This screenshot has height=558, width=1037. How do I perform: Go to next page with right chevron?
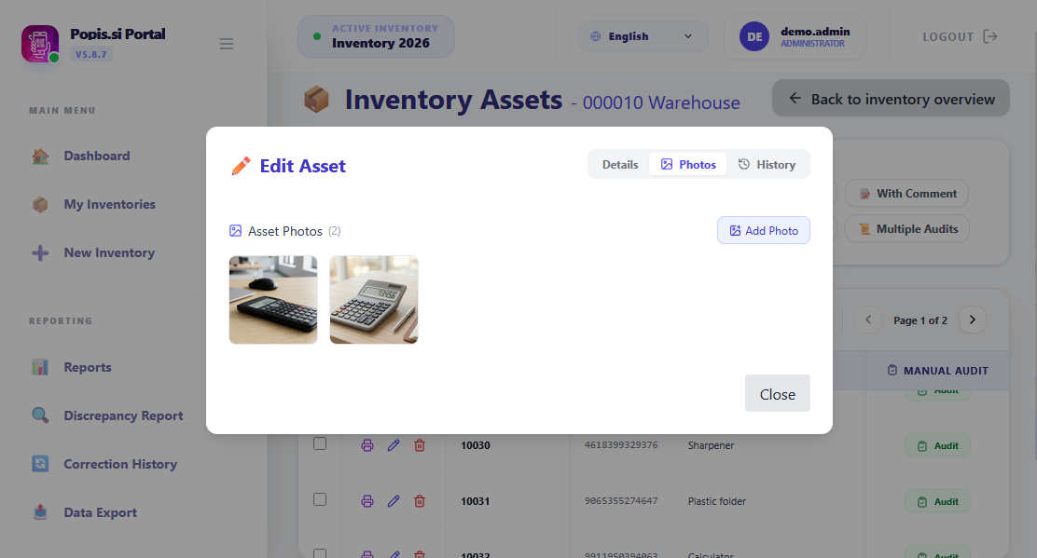[973, 320]
